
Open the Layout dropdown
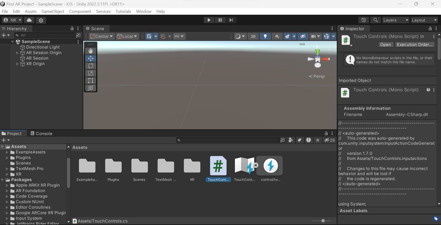(423, 20)
